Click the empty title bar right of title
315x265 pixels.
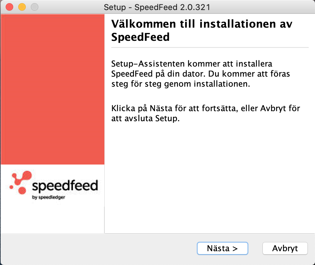[264, 7]
